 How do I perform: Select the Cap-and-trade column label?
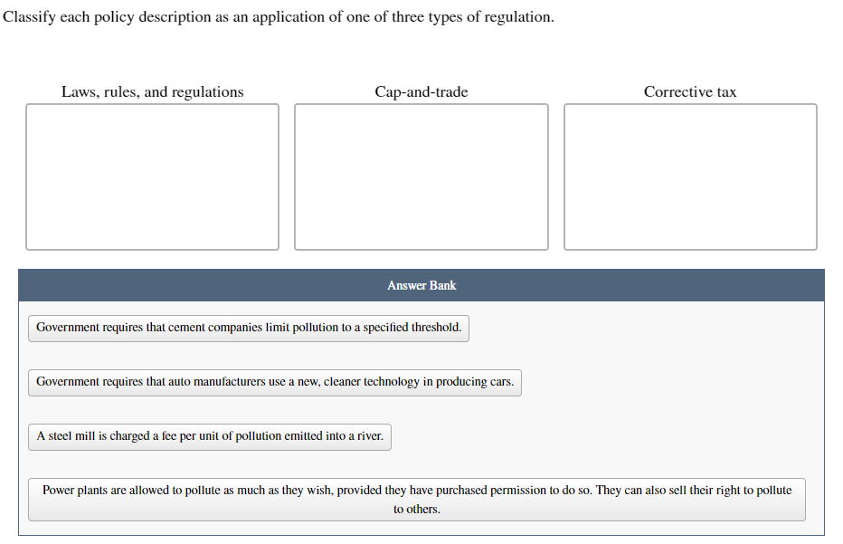tap(421, 91)
